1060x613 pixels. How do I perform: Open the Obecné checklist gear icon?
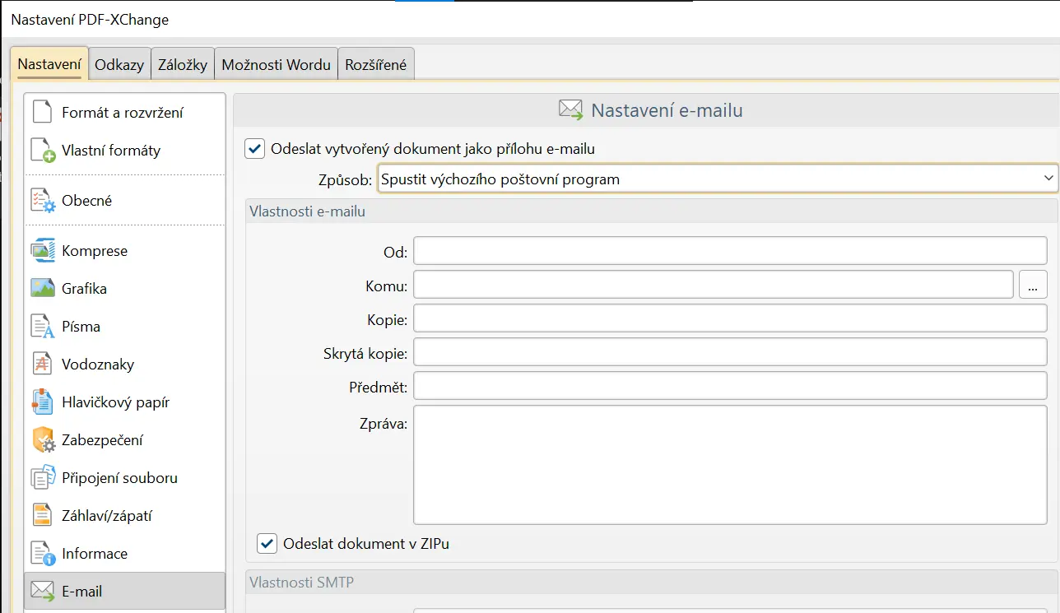42,200
